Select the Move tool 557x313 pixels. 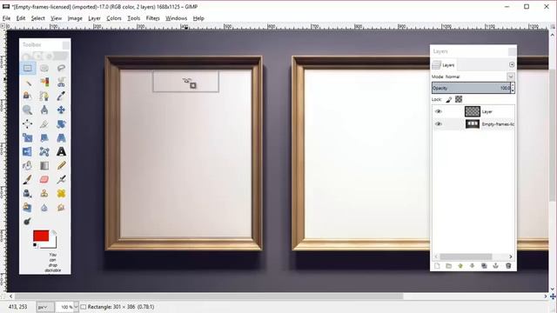coord(61,110)
